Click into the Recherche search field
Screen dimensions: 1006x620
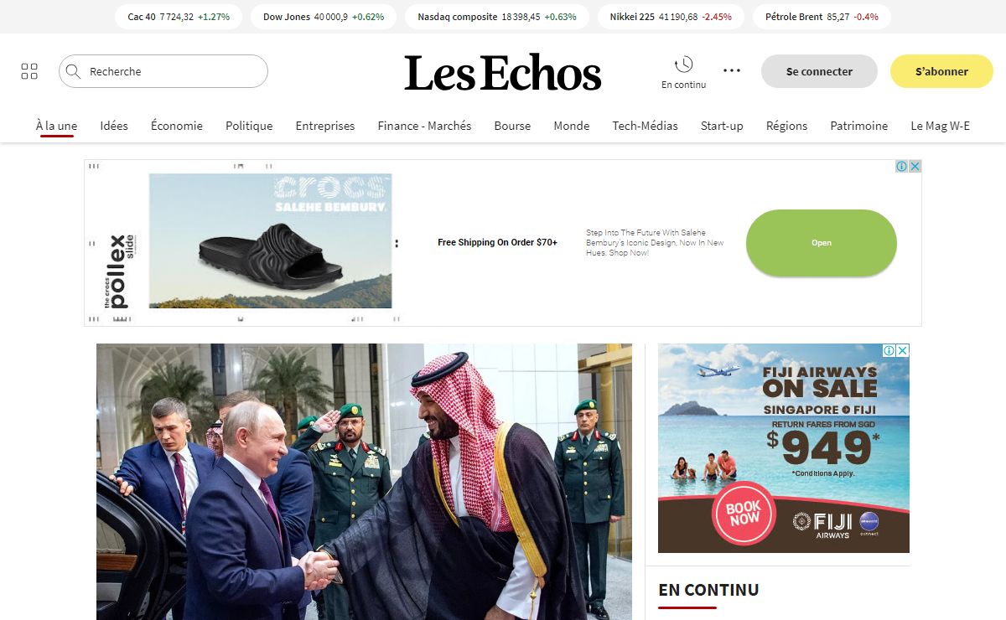(x=163, y=71)
